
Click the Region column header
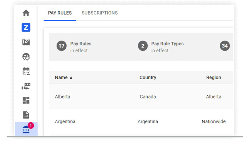tap(214, 78)
